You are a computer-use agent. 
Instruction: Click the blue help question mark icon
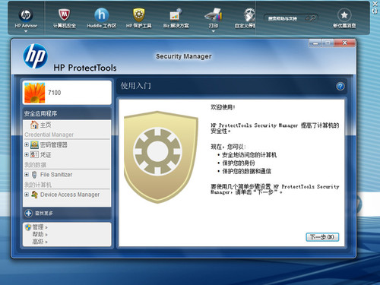340,87
